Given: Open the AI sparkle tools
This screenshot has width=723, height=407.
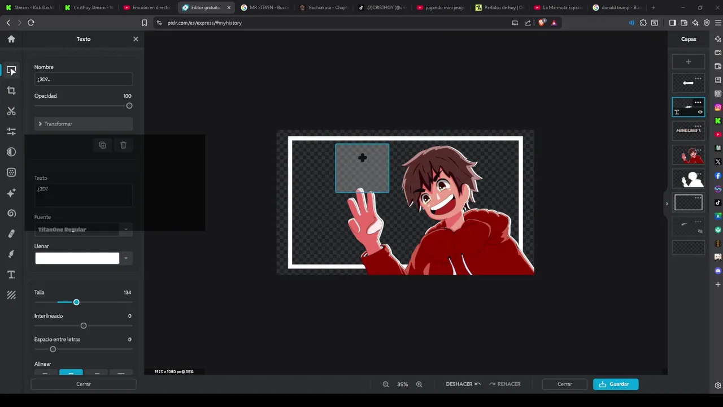Looking at the screenshot, I should pyautogui.click(x=11, y=193).
